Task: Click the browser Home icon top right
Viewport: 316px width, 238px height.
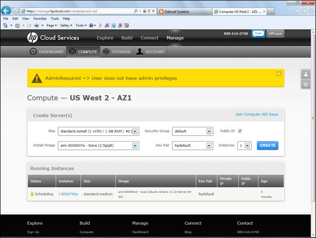Action: (298, 11)
